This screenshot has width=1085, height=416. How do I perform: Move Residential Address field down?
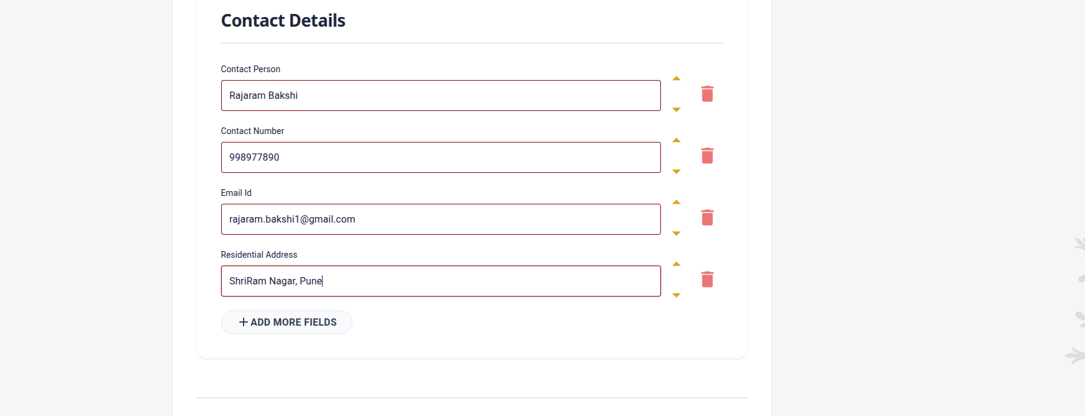coord(676,295)
